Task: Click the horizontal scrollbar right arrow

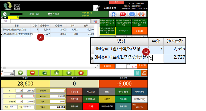Action: (x=95, y=68)
